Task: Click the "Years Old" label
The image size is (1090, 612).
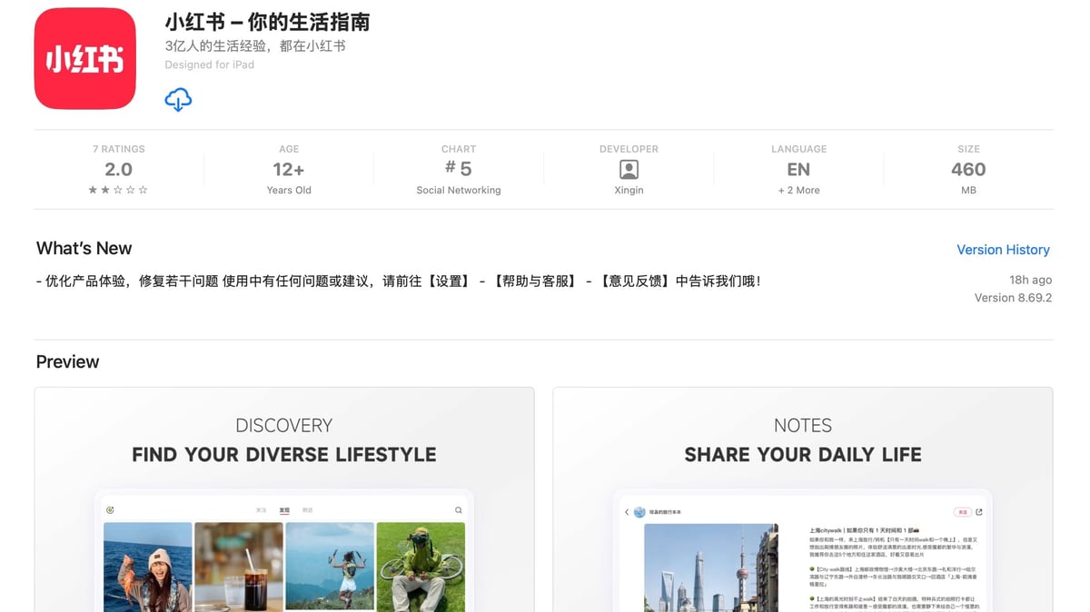Action: [289, 191]
